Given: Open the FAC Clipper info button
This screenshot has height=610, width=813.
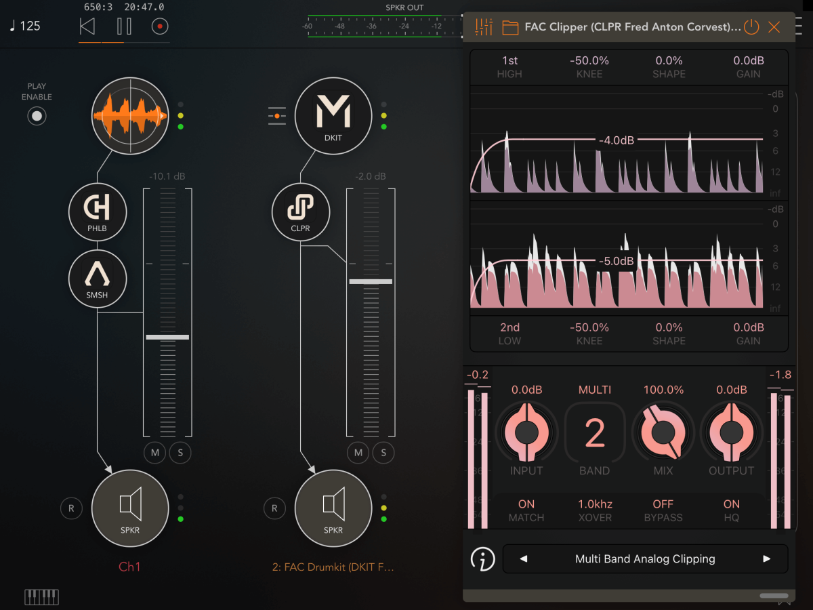Looking at the screenshot, I should click(482, 559).
